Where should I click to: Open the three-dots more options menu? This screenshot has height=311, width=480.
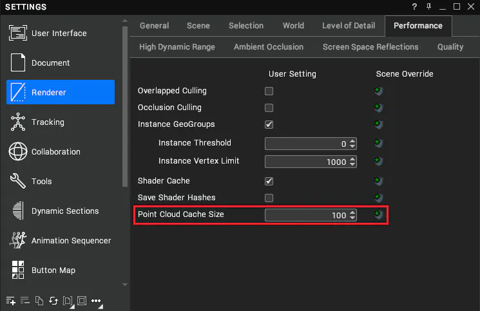(x=96, y=301)
